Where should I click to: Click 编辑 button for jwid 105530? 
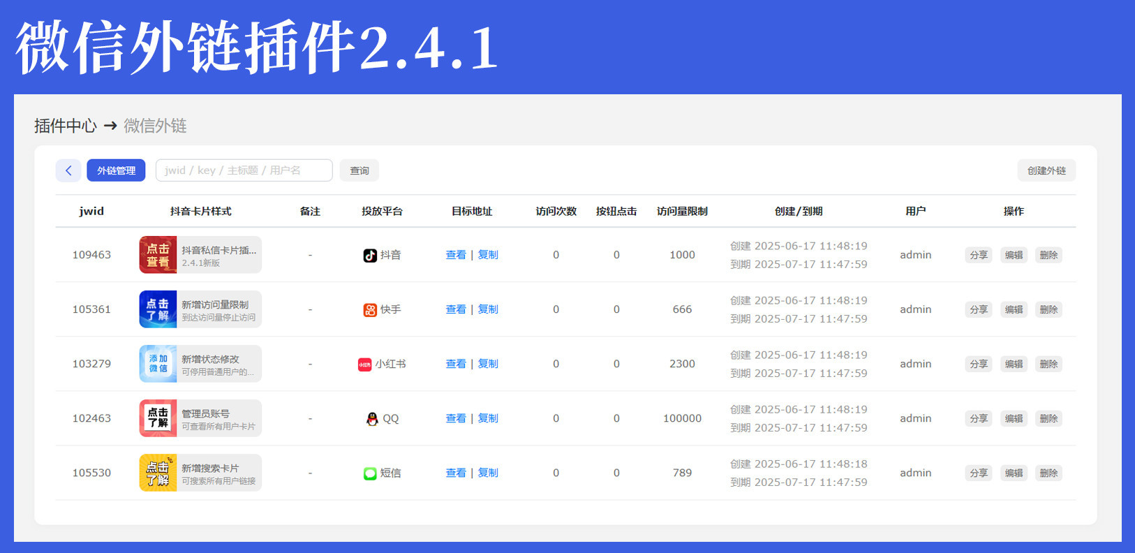click(x=1014, y=473)
